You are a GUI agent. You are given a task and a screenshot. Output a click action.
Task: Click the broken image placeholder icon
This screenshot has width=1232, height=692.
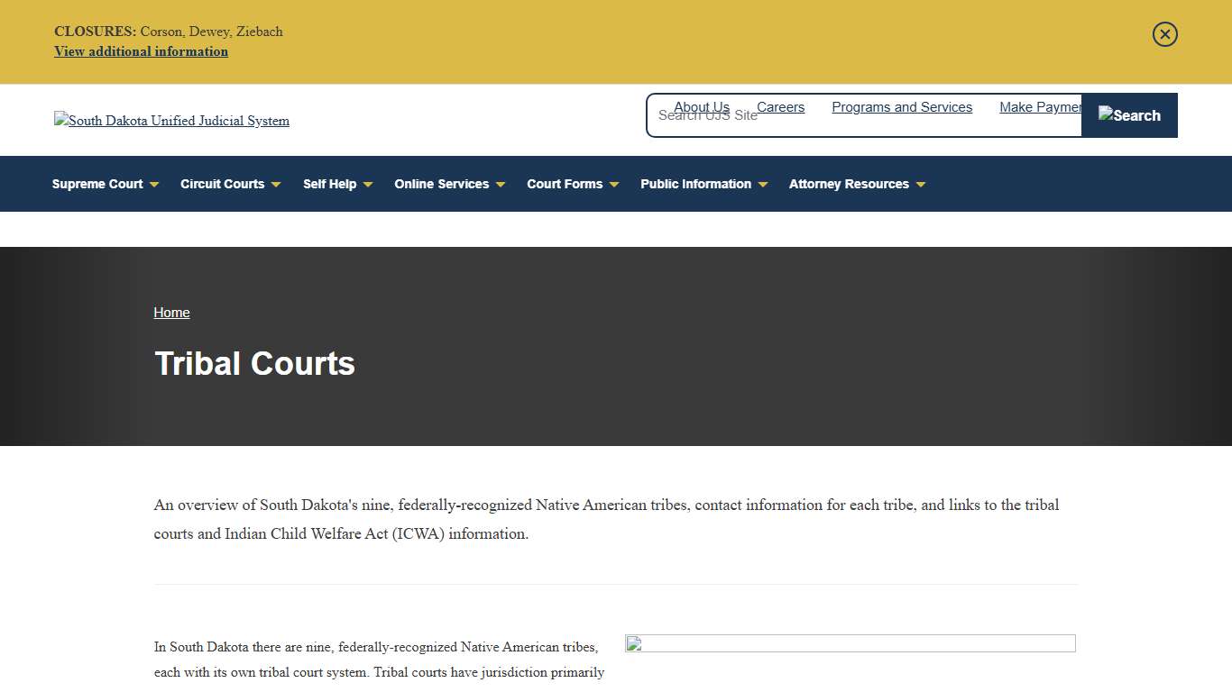click(634, 644)
